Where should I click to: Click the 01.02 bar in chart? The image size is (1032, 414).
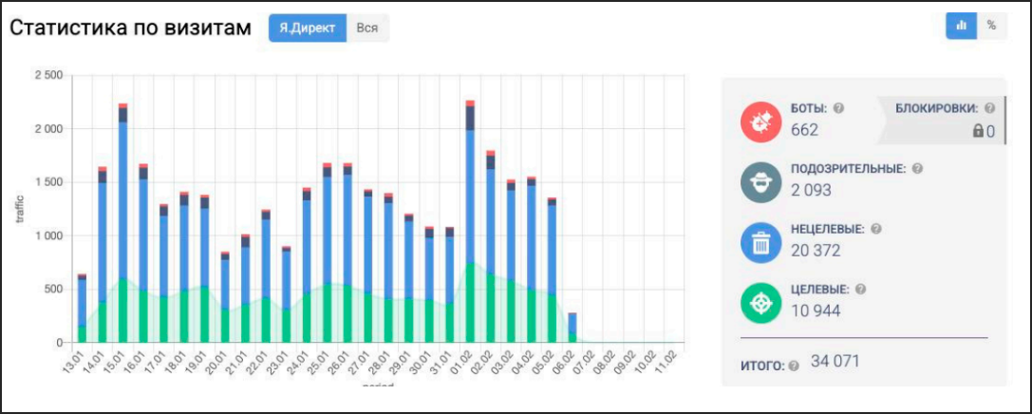470,228
